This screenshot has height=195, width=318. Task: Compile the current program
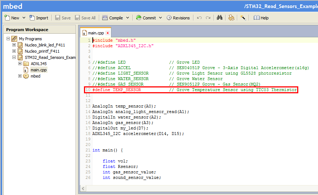tap(113, 18)
